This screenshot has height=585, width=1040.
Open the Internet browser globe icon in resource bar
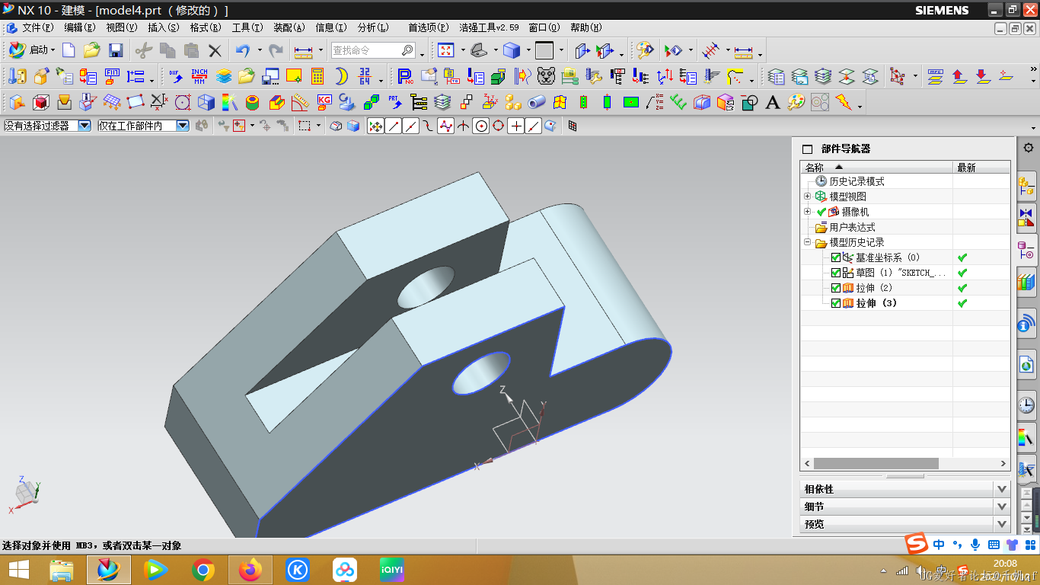(1027, 364)
